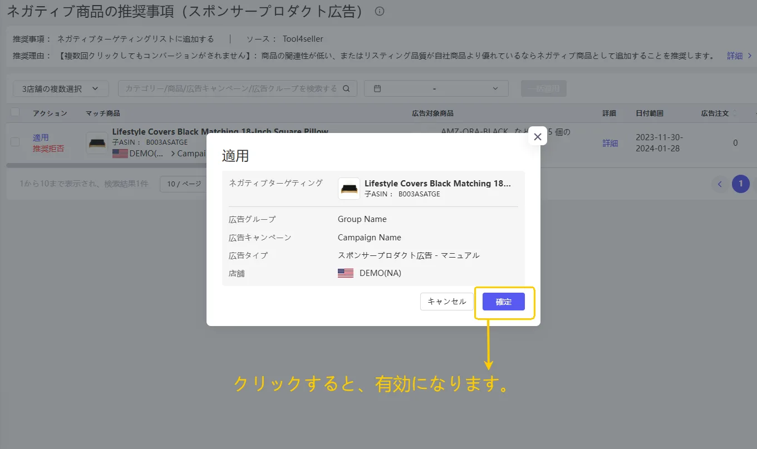The height and width of the screenshot is (449, 757).
Task: Click the 日付範囲 column header
Action: click(650, 113)
